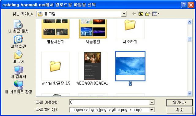Select the winrar 한글판 3.5 folder
This screenshot has height=116, width=196.
[x=55, y=66]
